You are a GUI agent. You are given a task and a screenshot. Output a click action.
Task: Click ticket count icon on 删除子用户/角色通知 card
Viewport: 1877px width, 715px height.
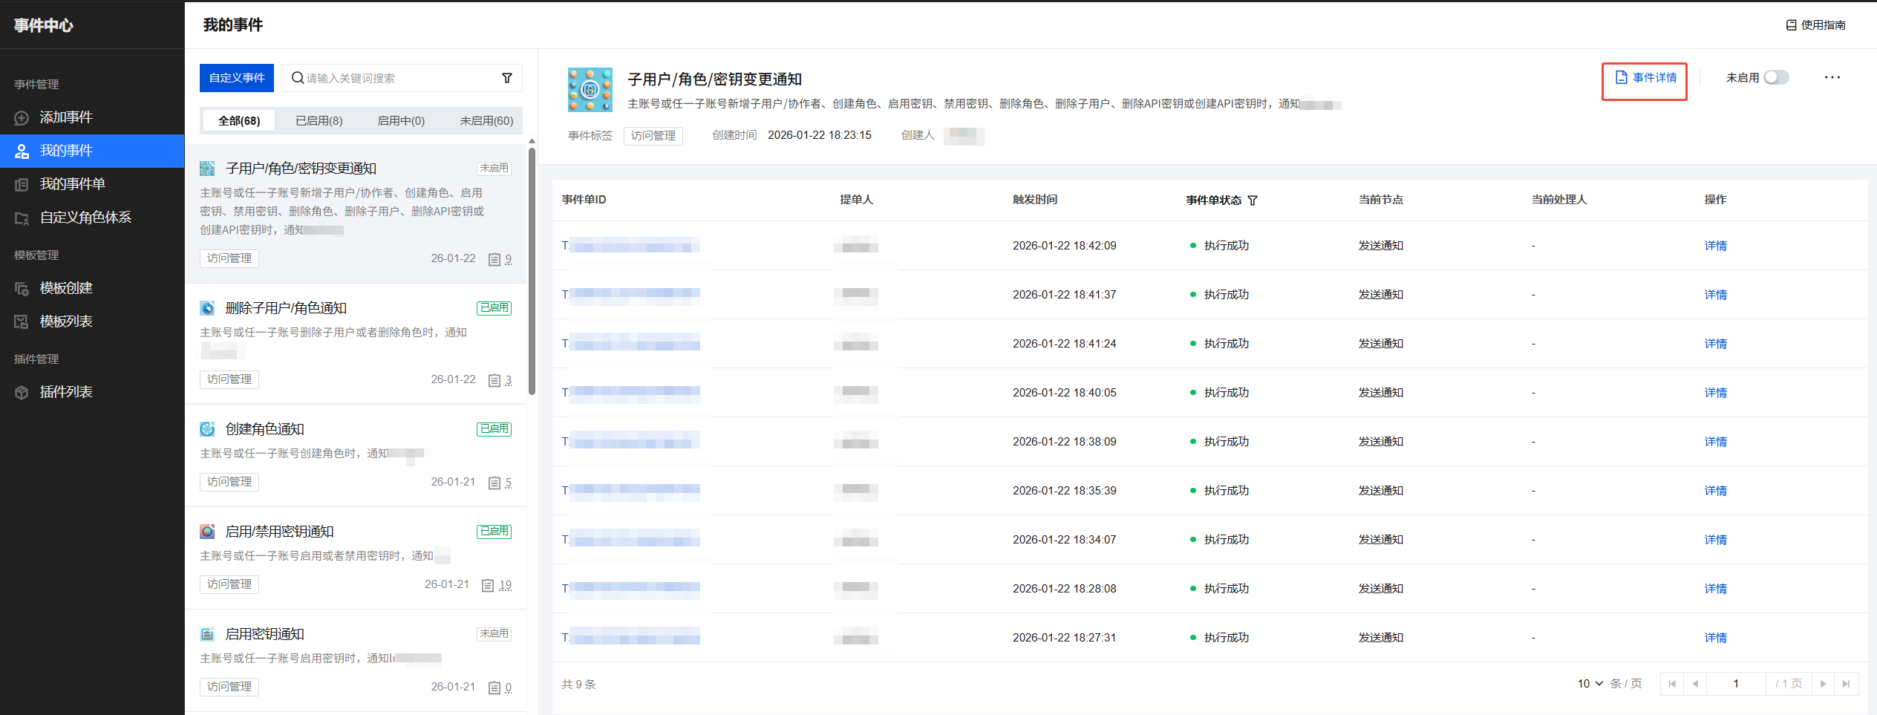click(x=494, y=380)
